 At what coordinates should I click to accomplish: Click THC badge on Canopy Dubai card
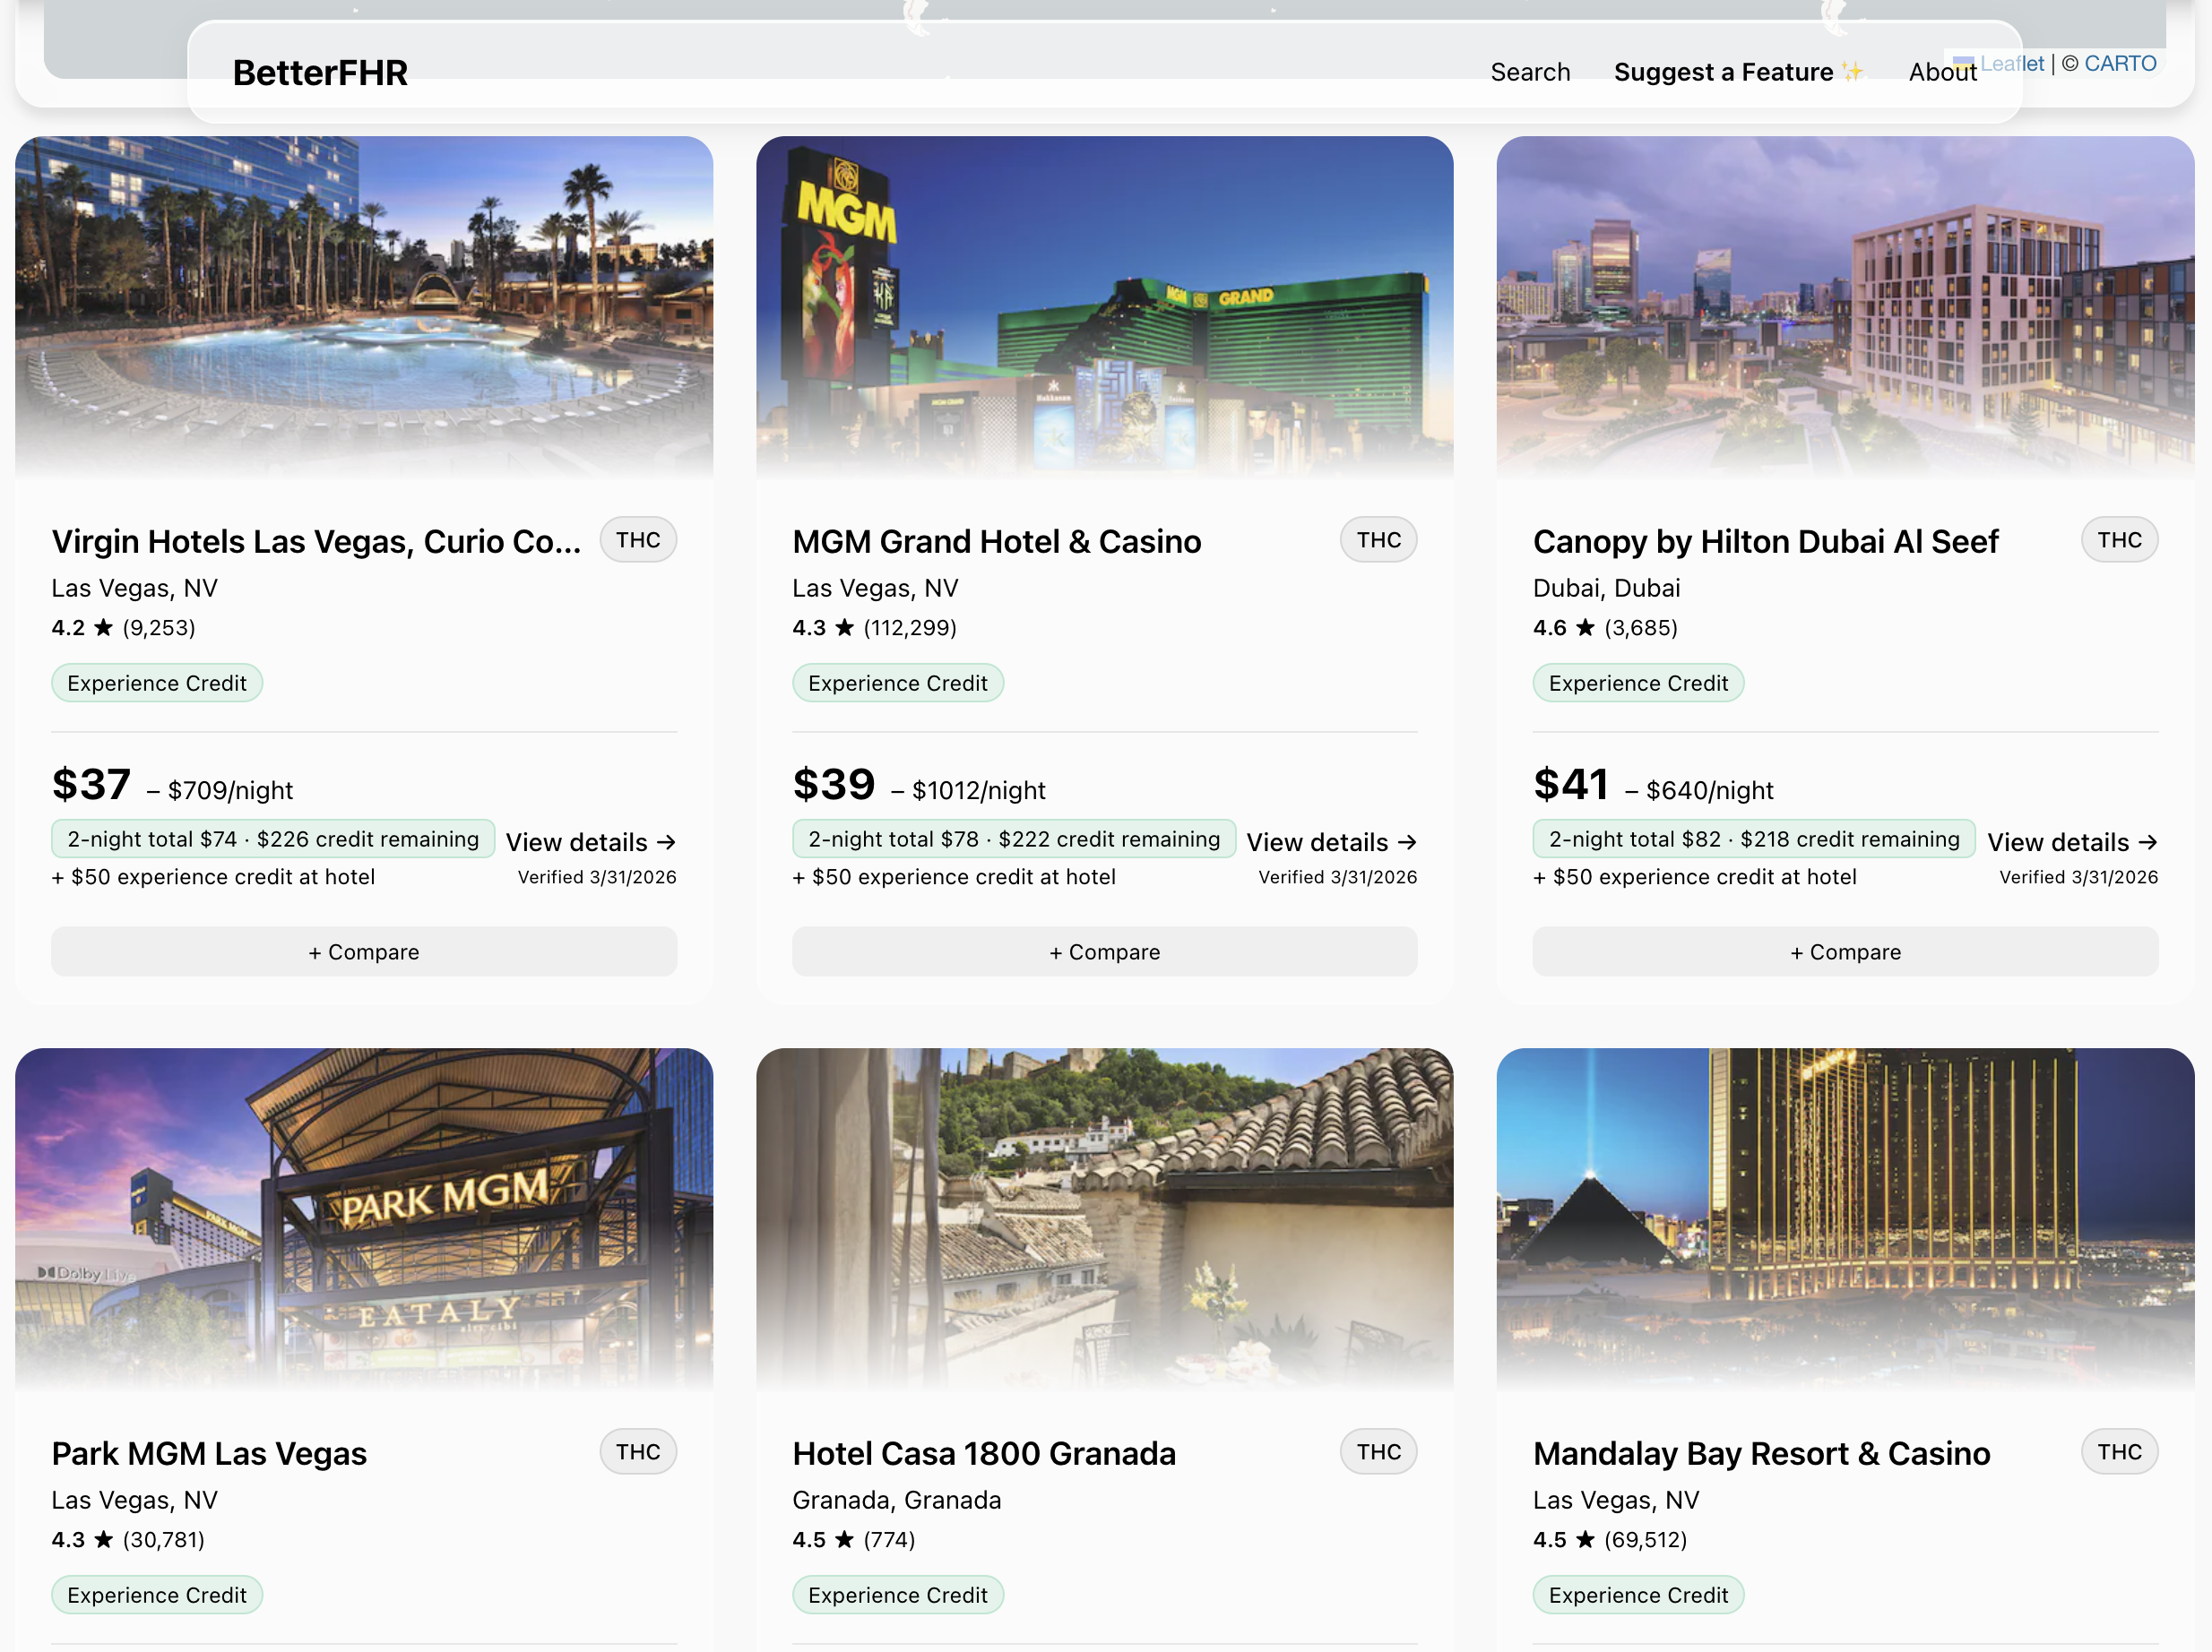[x=2119, y=539]
